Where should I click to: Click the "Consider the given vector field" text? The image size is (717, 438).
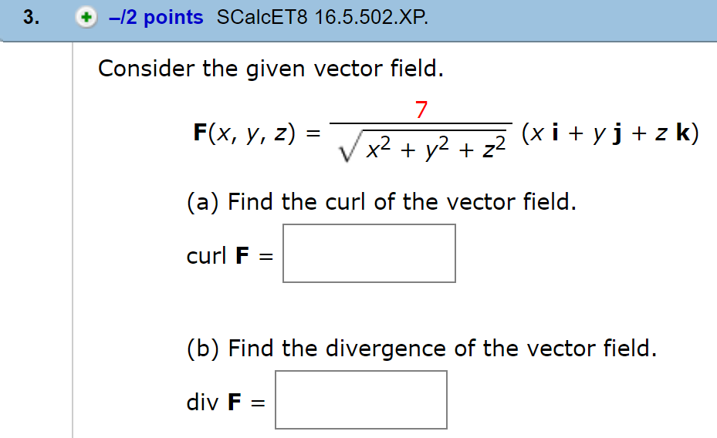click(271, 69)
